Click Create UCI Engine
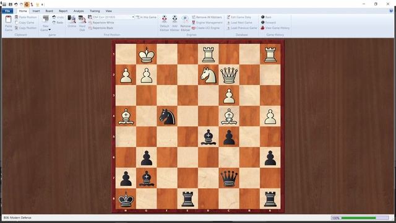Viewport: 396px width, 223px height. pos(205,28)
